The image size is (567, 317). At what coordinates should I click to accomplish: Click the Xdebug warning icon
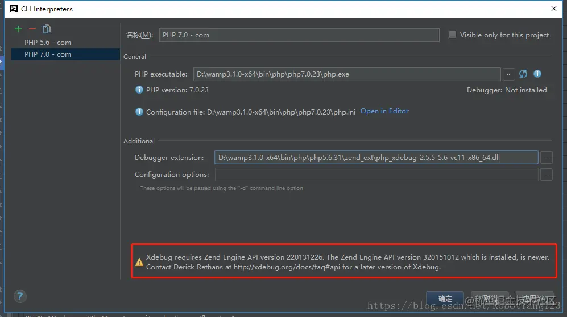139,262
